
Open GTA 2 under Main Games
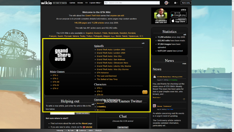[x=55, y=78]
